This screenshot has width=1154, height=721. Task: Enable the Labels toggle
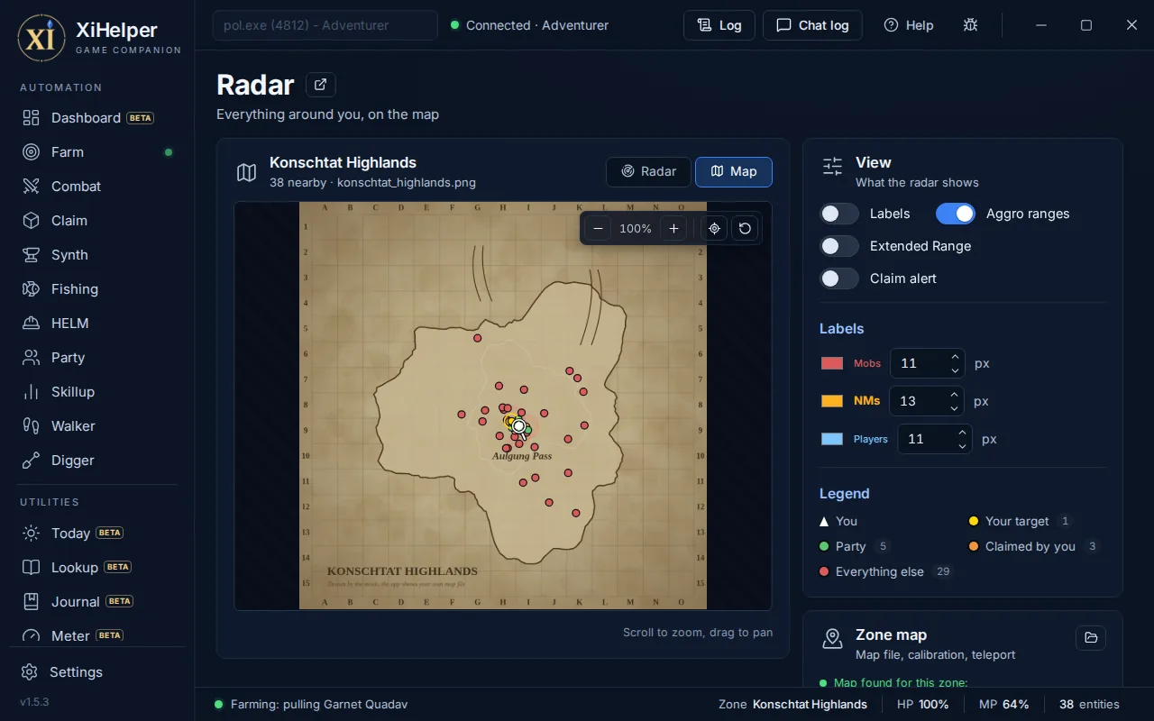point(839,214)
